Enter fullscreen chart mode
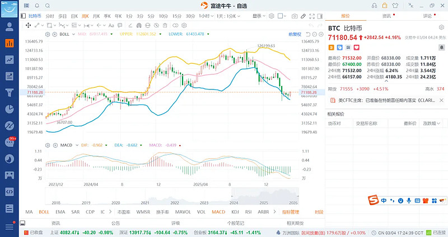Image resolution: width=448 pixels, height=237 pixels. [312, 16]
